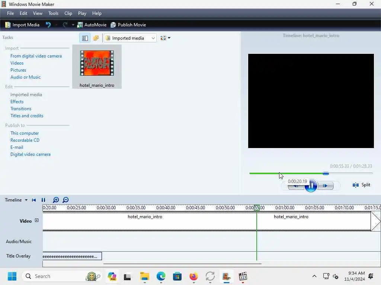The image size is (381, 285).
Task: Click the Media Player Classic taskbar icon
Action: (243, 276)
